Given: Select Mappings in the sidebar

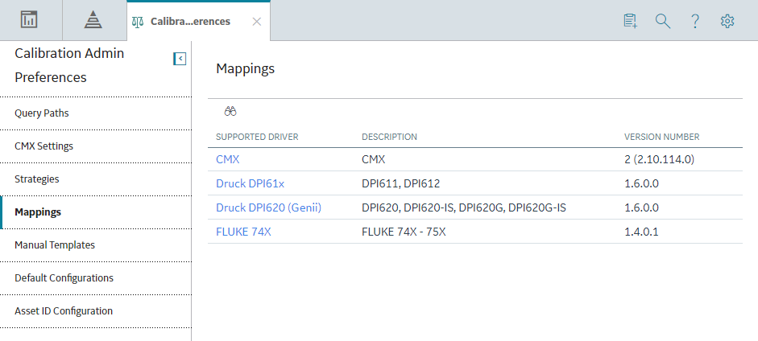Looking at the screenshot, I should [96, 212].
